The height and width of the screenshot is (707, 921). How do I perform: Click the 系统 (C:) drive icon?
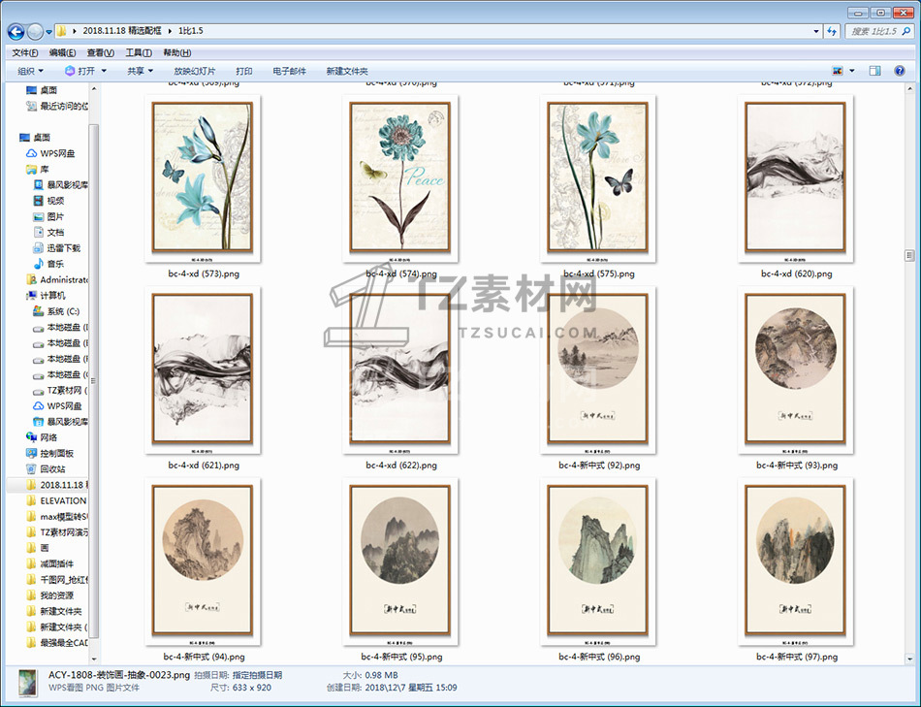[x=38, y=311]
